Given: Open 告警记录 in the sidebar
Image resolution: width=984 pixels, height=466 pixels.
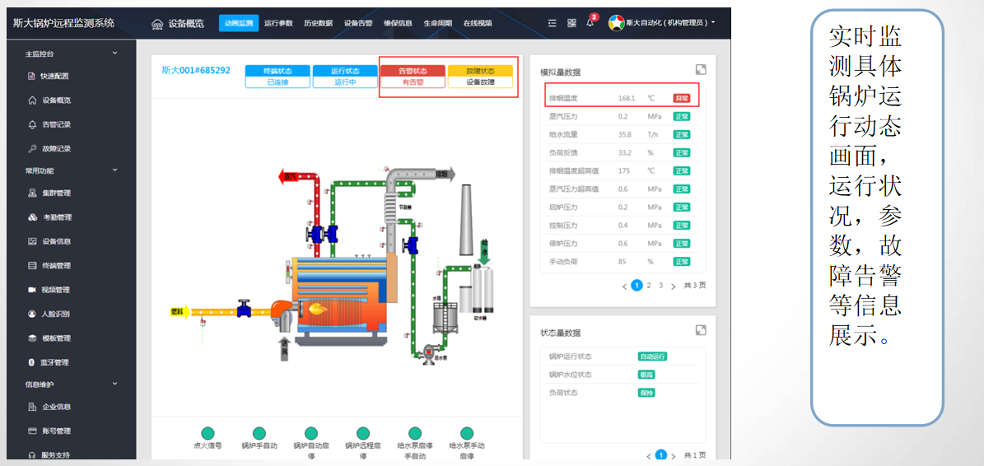Looking at the screenshot, I should [56, 124].
